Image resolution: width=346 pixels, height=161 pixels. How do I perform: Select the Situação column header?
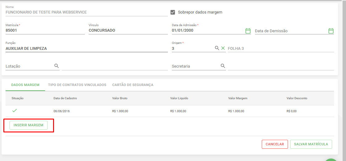coord(18,98)
